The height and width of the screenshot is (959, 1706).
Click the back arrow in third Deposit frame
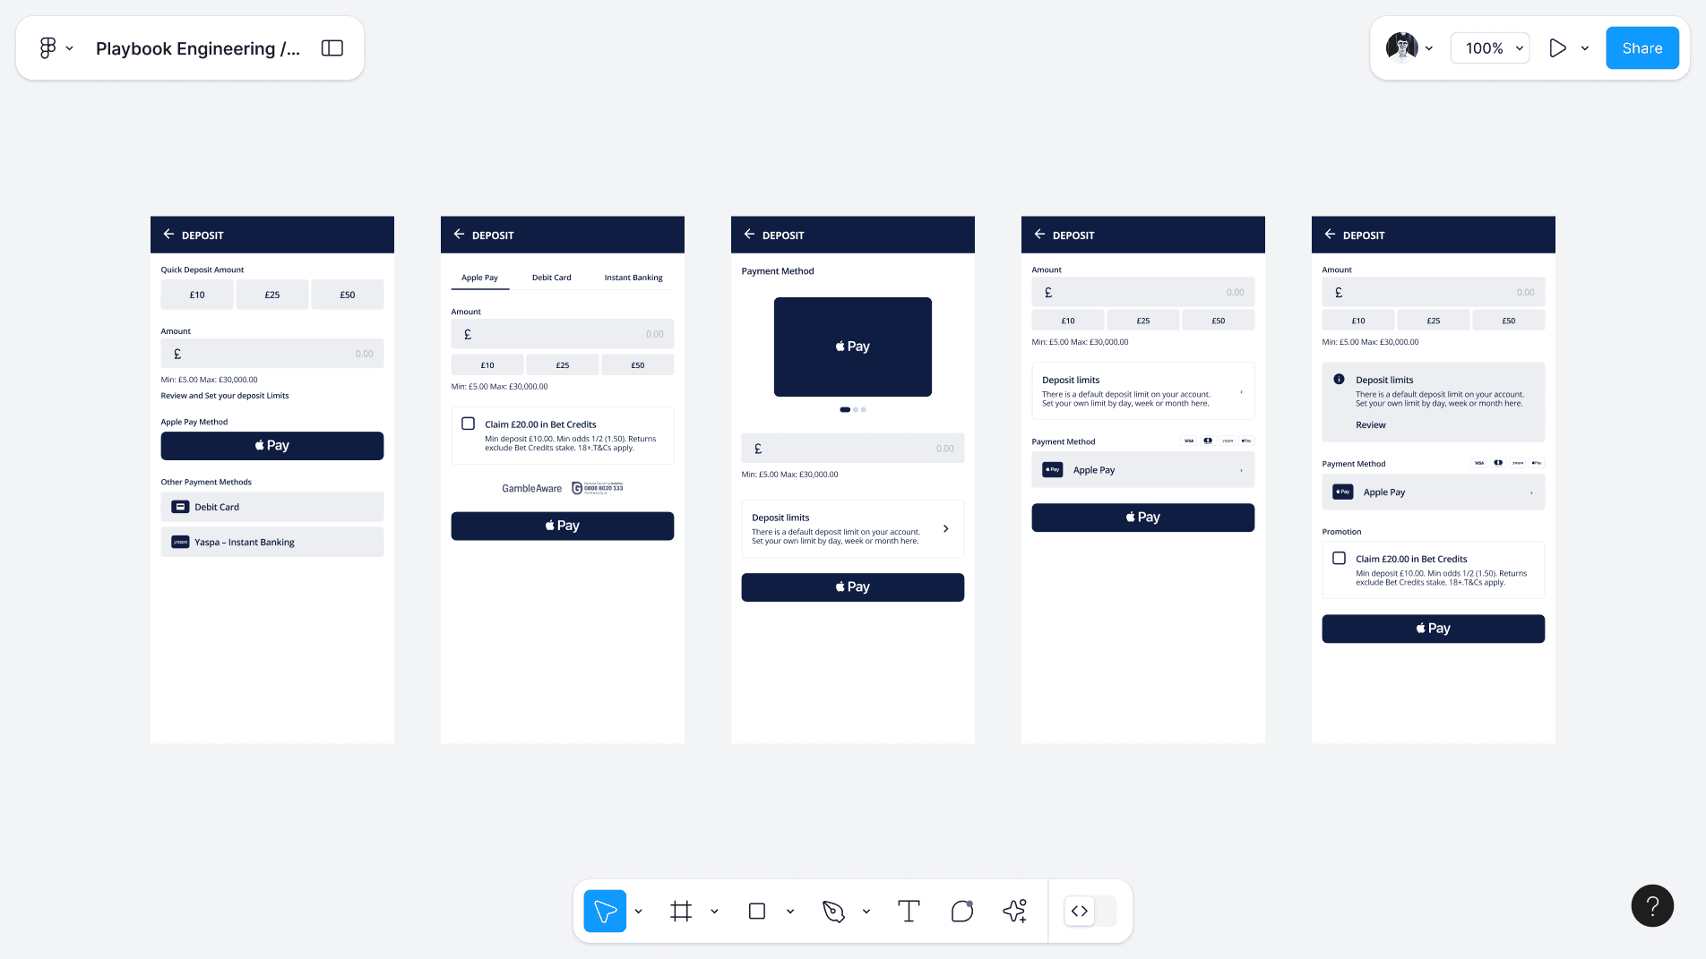[749, 234]
